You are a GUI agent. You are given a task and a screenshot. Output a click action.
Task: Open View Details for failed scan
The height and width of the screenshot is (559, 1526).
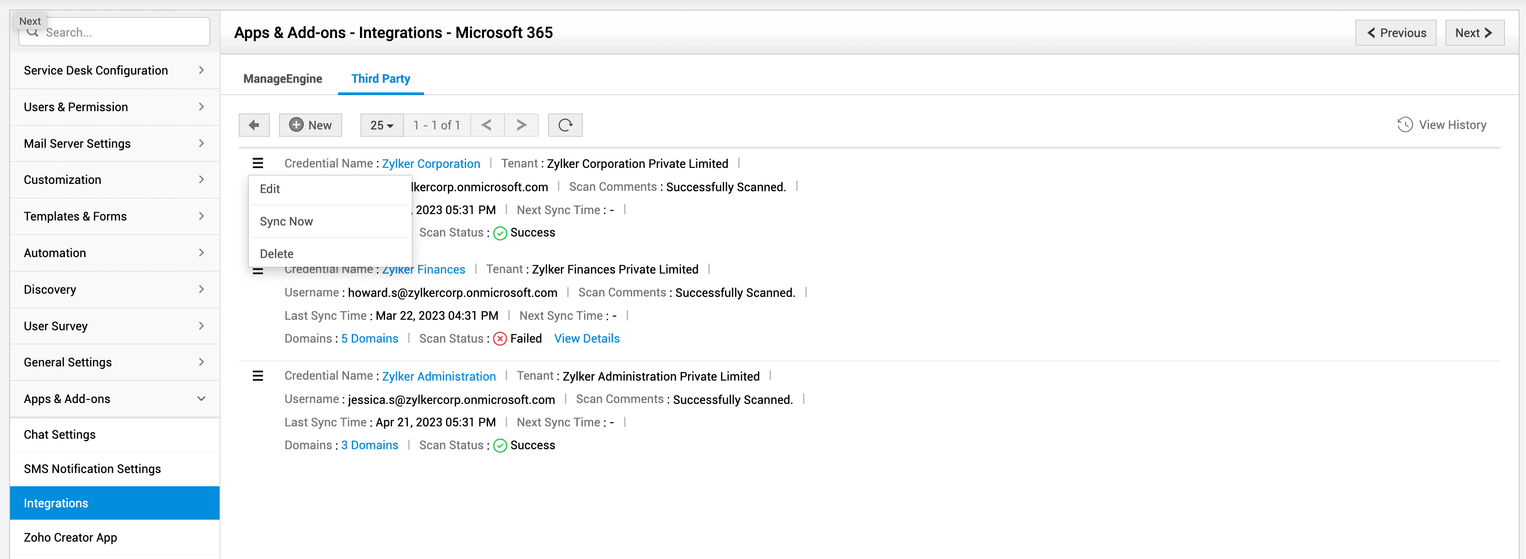(x=586, y=339)
